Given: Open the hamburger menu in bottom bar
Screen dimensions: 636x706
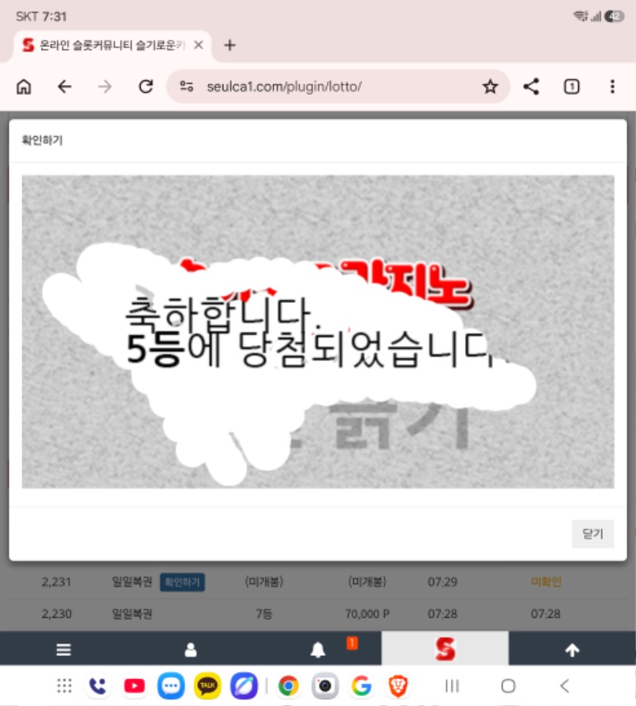Looking at the screenshot, I should (64, 650).
